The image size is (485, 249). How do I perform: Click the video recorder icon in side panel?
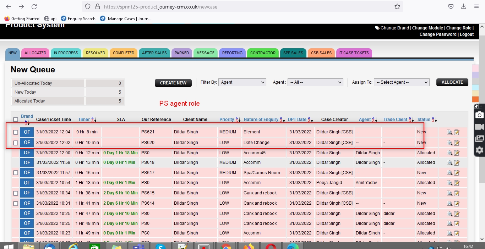click(479, 127)
